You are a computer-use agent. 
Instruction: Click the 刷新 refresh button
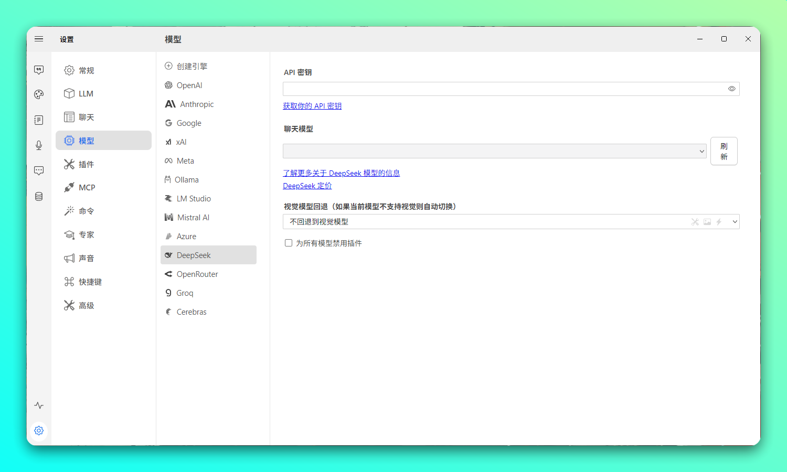coord(724,151)
